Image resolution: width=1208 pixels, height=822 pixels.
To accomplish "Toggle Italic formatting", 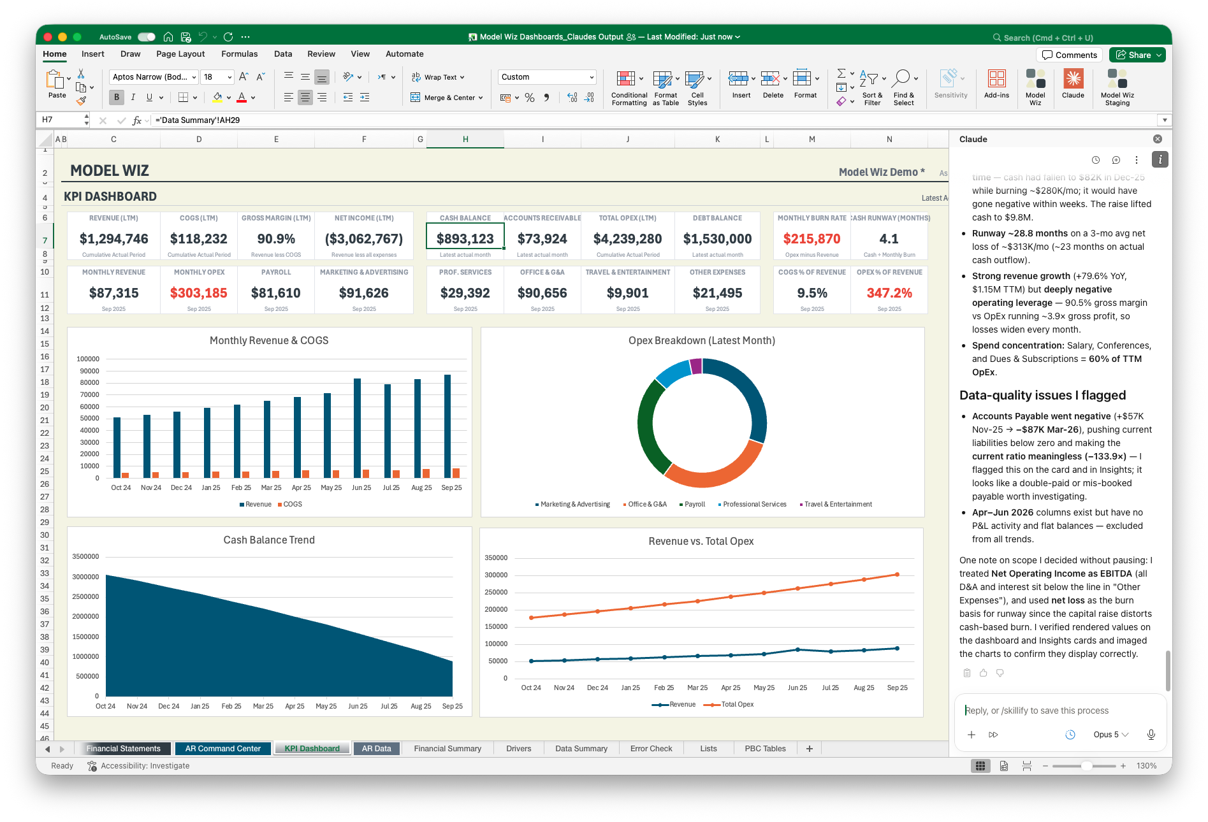I will pyautogui.click(x=133, y=97).
